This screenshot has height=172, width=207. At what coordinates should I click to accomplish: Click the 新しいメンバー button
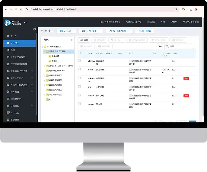[x=66, y=31]
